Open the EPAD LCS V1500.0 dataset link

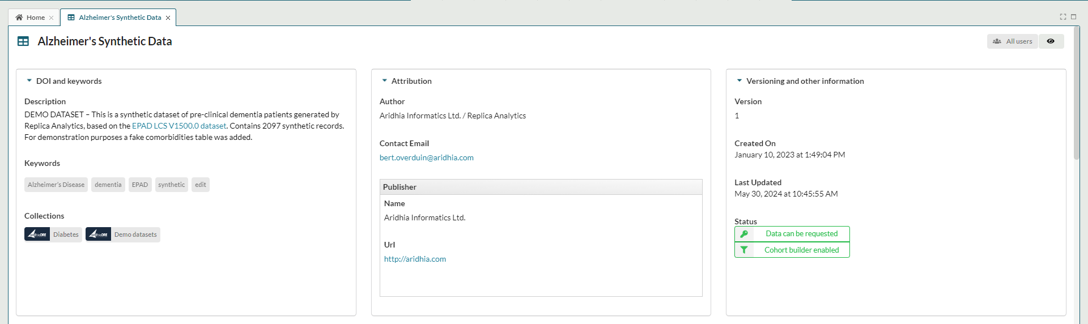coord(179,126)
